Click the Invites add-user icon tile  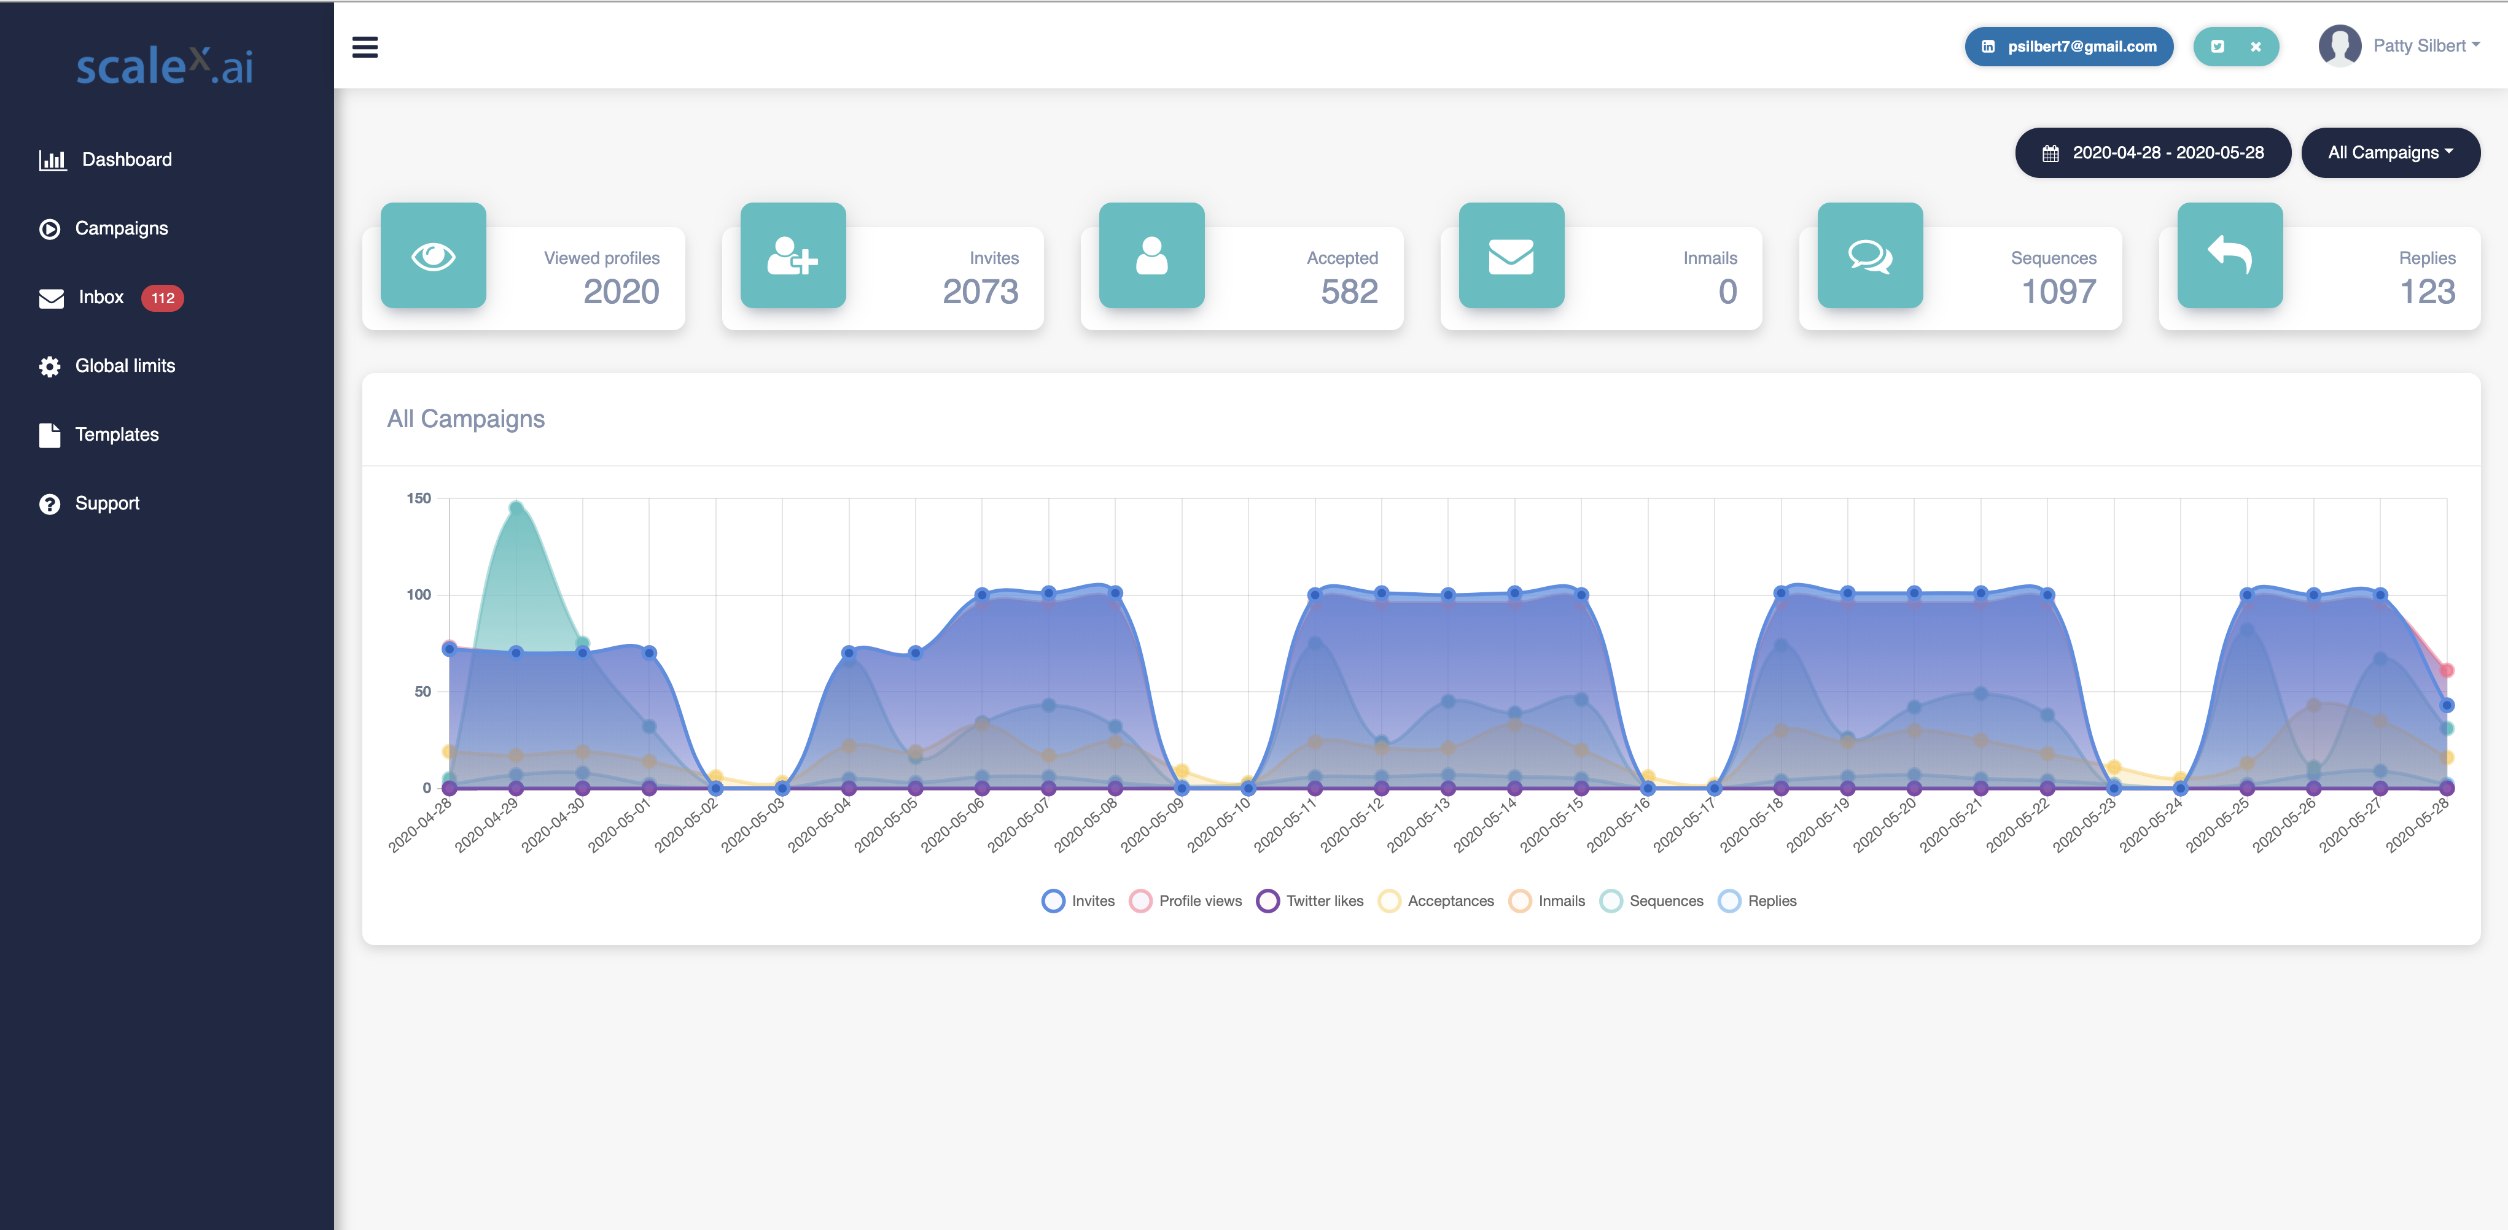(x=793, y=256)
